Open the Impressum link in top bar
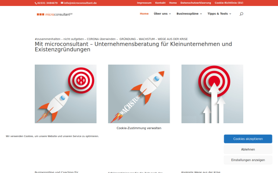 point(144,3)
